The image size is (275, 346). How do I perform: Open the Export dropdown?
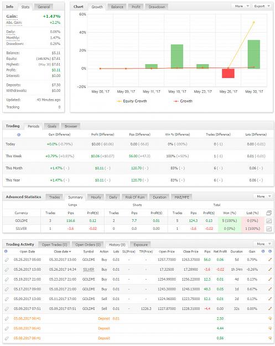[x=262, y=6]
